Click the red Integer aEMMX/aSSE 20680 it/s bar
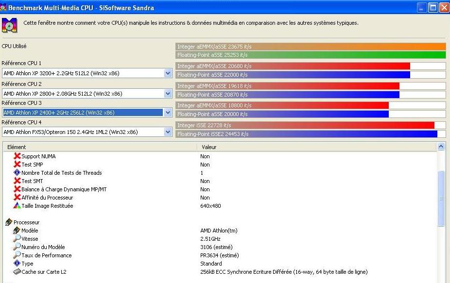This screenshot has width=450, height=283. tap(293, 66)
